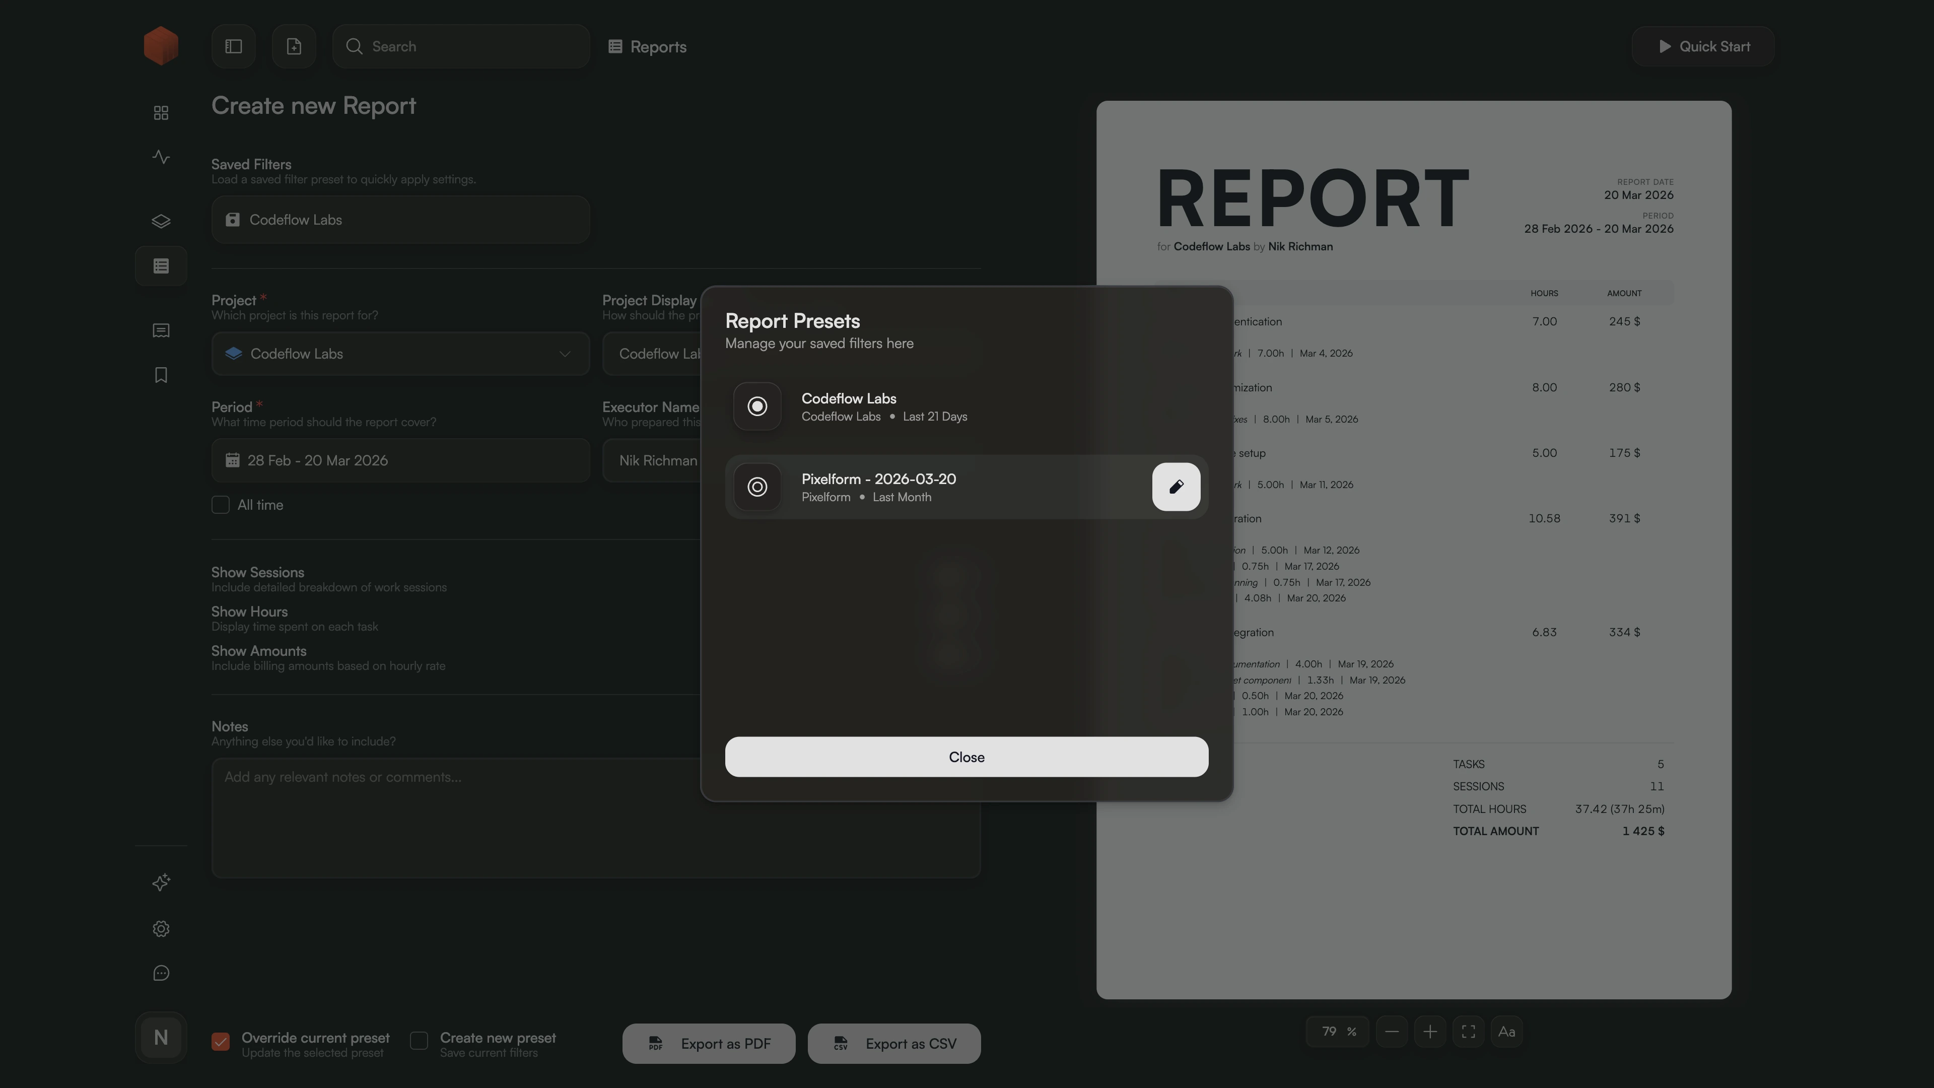The width and height of the screenshot is (1934, 1088).
Task: Select the Bookmarks icon in sidebar
Action: point(161,375)
